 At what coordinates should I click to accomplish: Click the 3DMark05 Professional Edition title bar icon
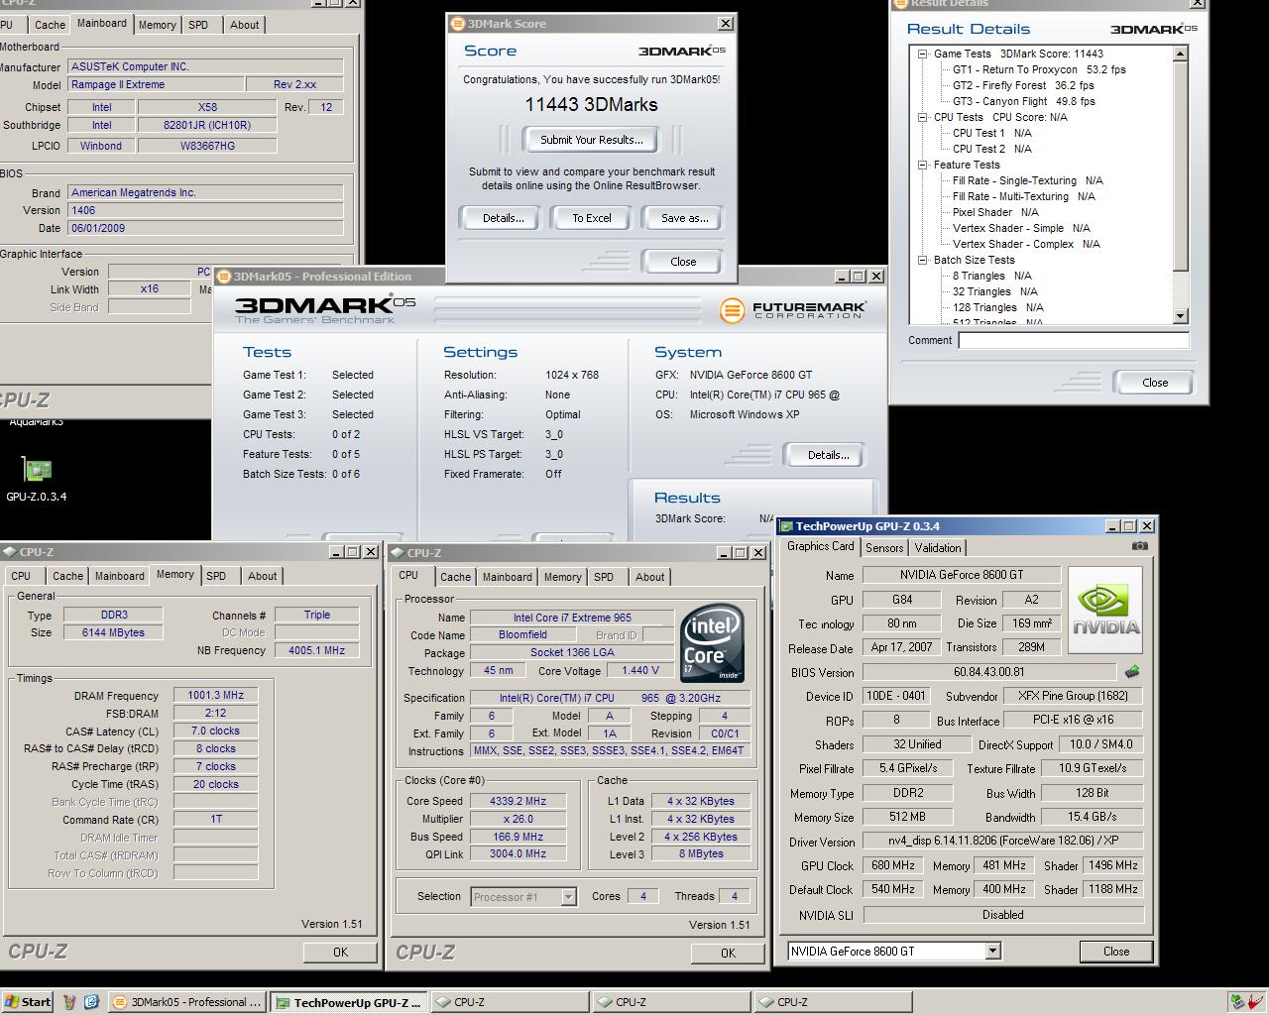tap(223, 277)
